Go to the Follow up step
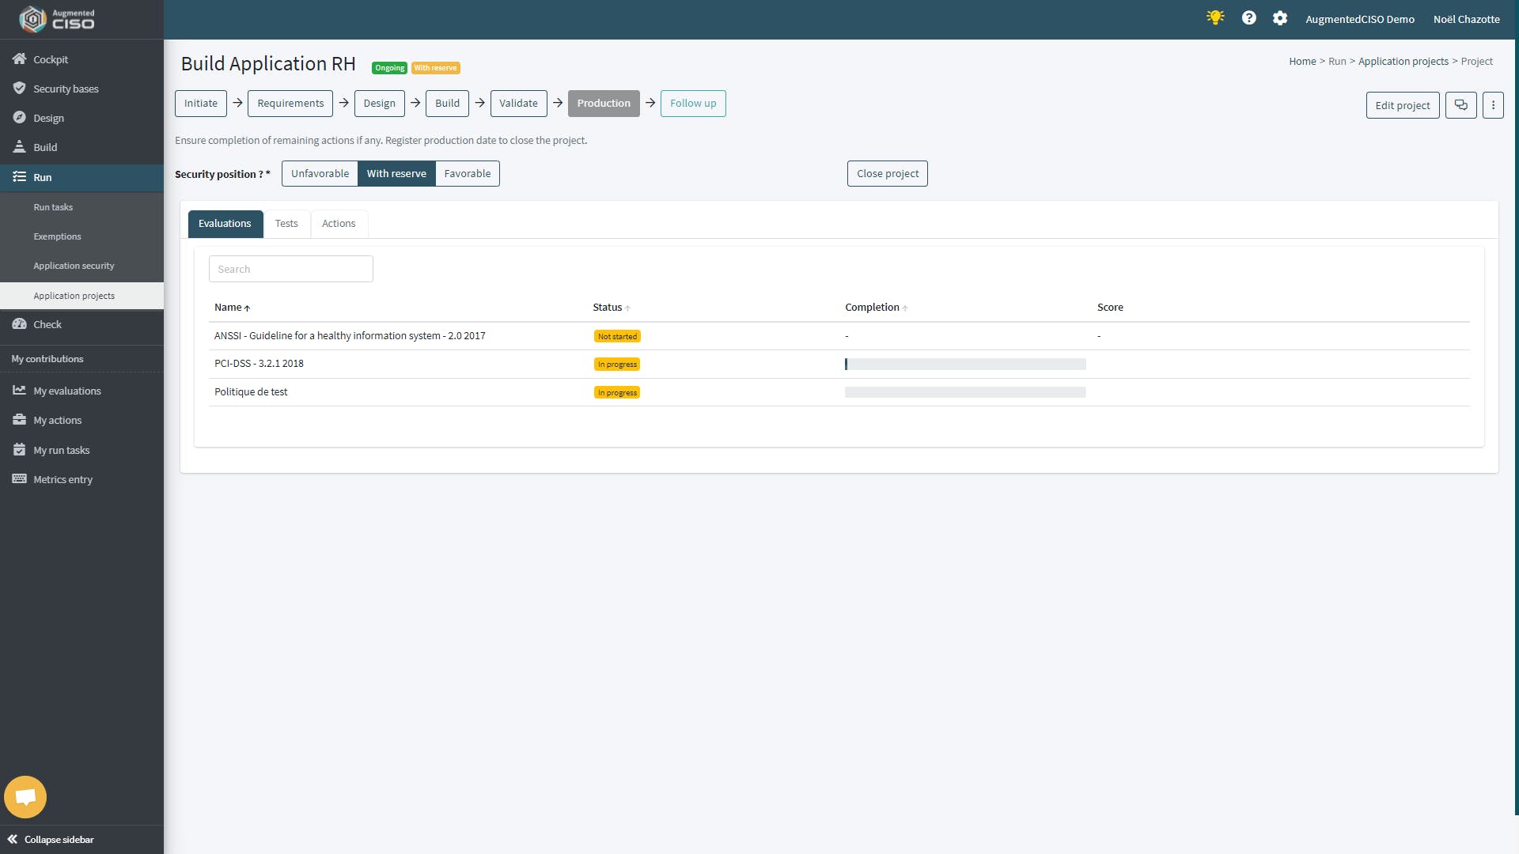 [x=693, y=104]
